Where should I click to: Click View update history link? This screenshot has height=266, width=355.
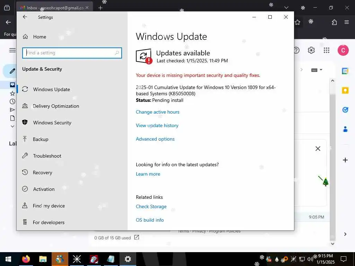(x=157, y=125)
